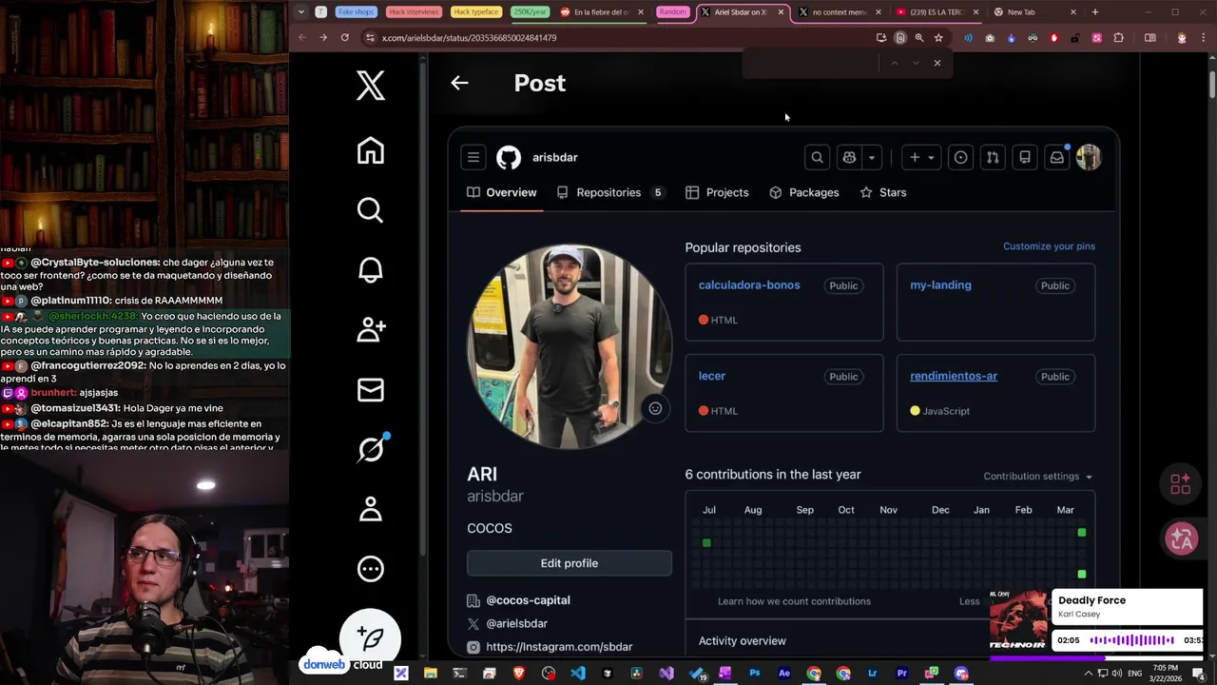Click the large profile photo
This screenshot has height=685, width=1217.
pos(570,347)
